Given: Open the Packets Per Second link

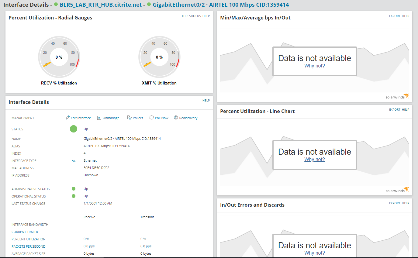Looking at the screenshot, I should pos(29,246).
